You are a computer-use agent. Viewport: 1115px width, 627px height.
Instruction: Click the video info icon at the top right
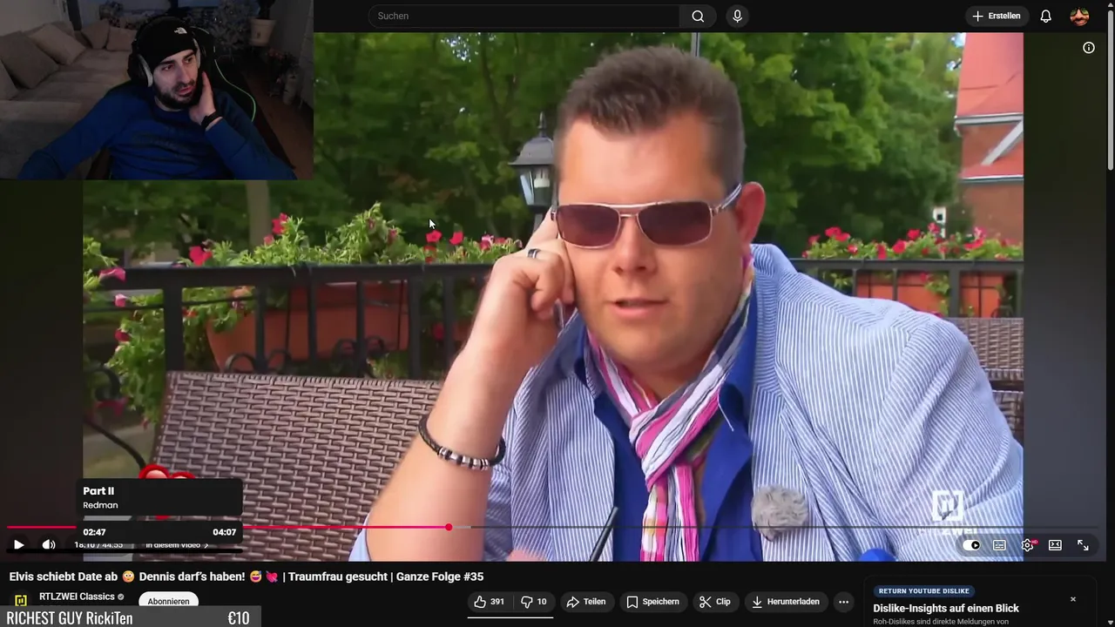point(1089,48)
